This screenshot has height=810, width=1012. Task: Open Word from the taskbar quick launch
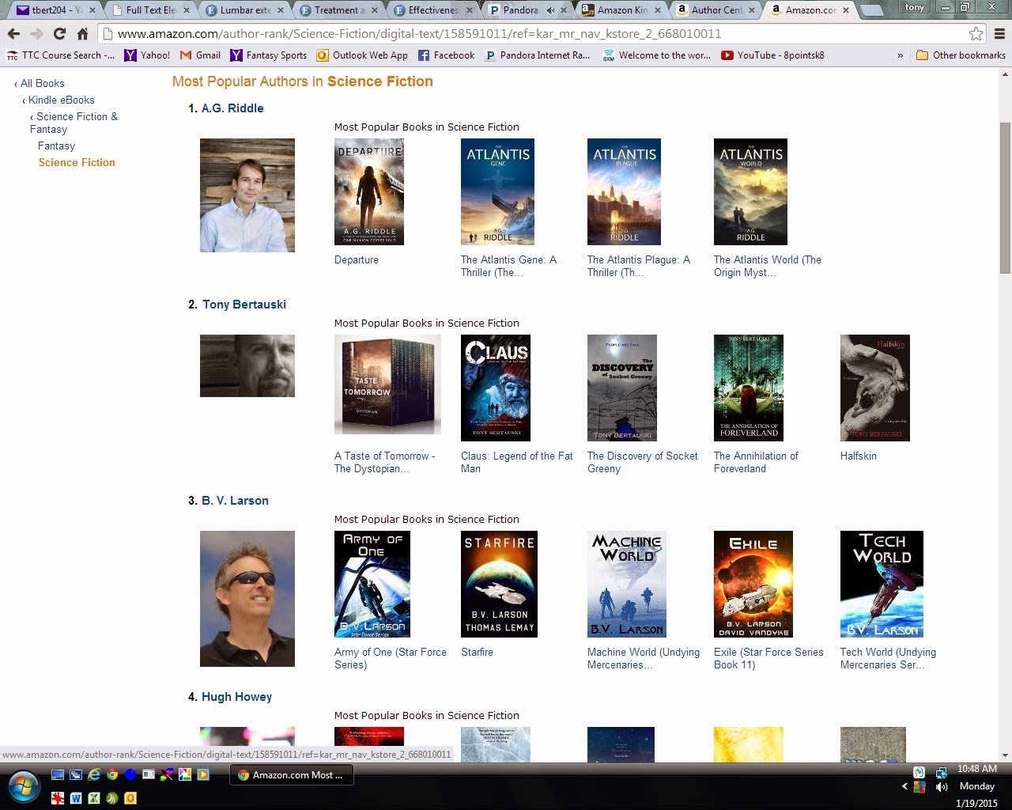[76, 798]
